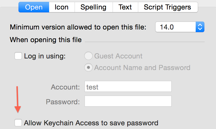Select the Spelling tab

94,7
